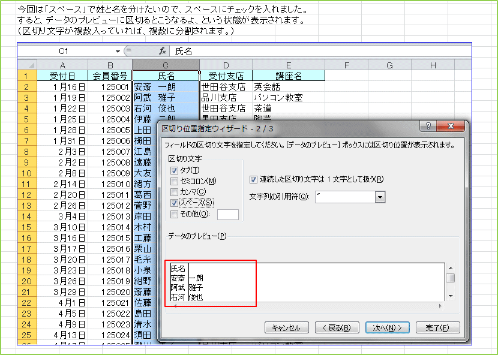Screen dimensions: 498x355
Task: Click the 英会話 cell
Action: coord(289,87)
